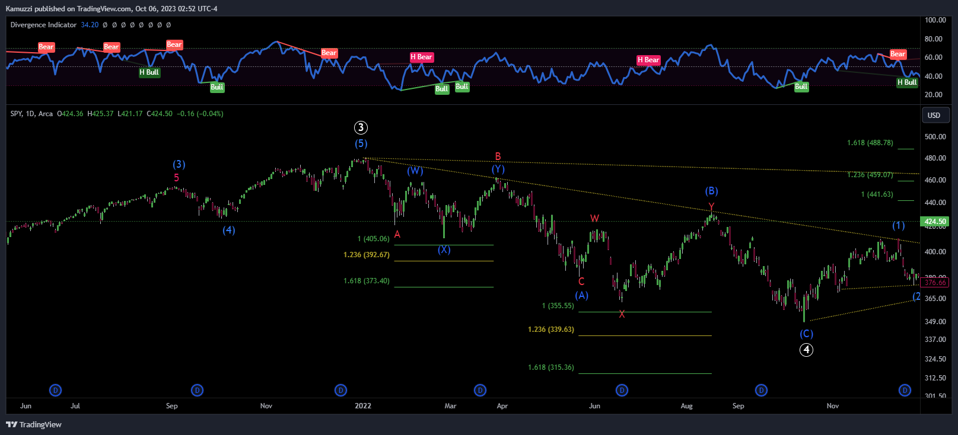Open the TradingView logo link
This screenshot has width=958, height=435.
[x=34, y=424]
